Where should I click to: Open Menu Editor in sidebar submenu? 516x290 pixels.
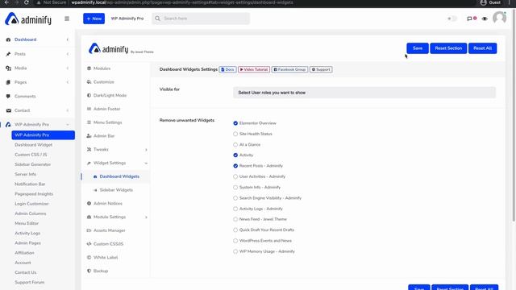pyautogui.click(x=27, y=224)
